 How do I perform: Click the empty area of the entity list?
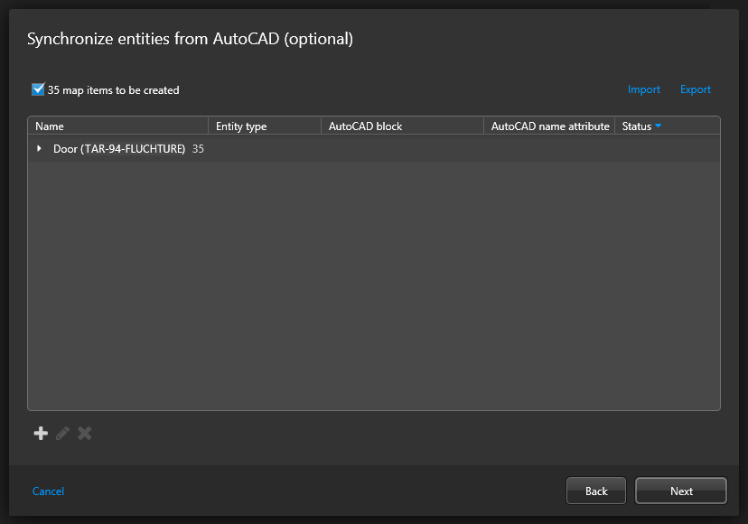click(373, 289)
